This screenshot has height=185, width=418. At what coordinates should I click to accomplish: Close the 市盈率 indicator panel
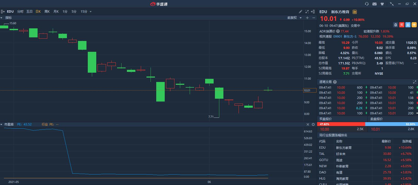(x=308, y=124)
